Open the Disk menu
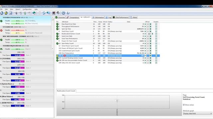This screenshot has height=119, width=213. (6, 9)
